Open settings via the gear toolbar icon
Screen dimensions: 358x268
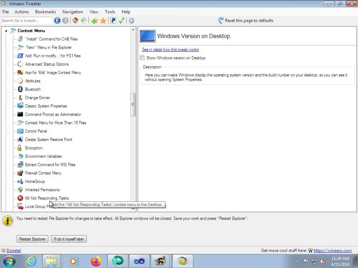click(131, 21)
